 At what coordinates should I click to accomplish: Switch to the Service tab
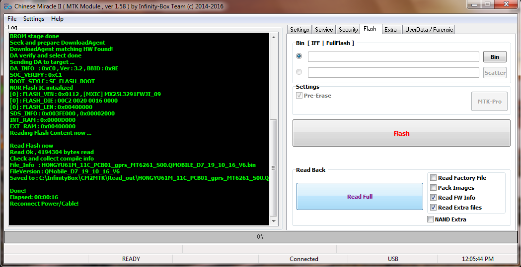324,30
